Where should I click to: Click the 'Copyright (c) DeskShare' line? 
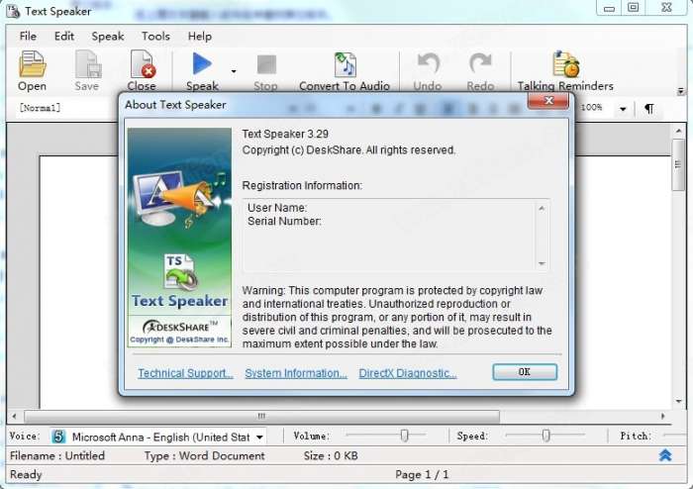coord(348,150)
